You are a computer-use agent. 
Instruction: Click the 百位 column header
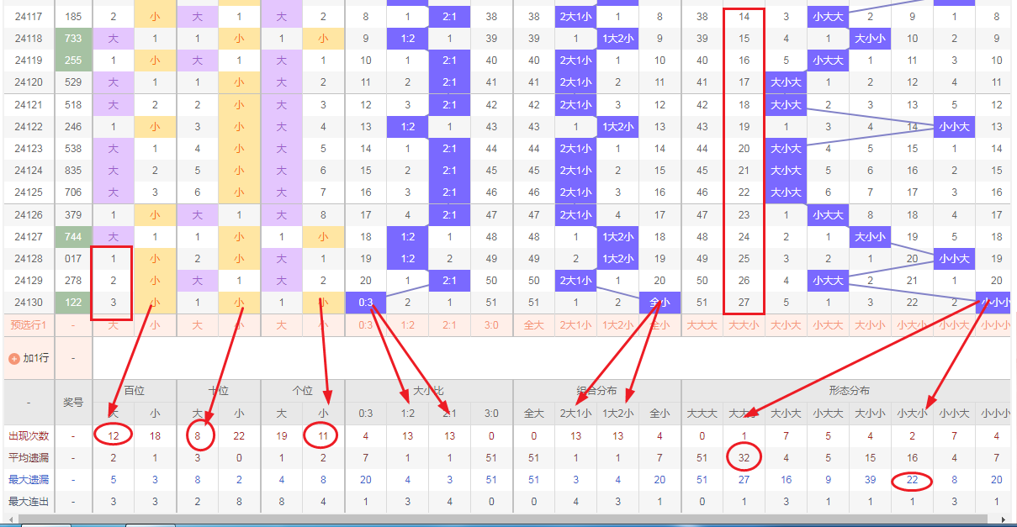coord(135,391)
